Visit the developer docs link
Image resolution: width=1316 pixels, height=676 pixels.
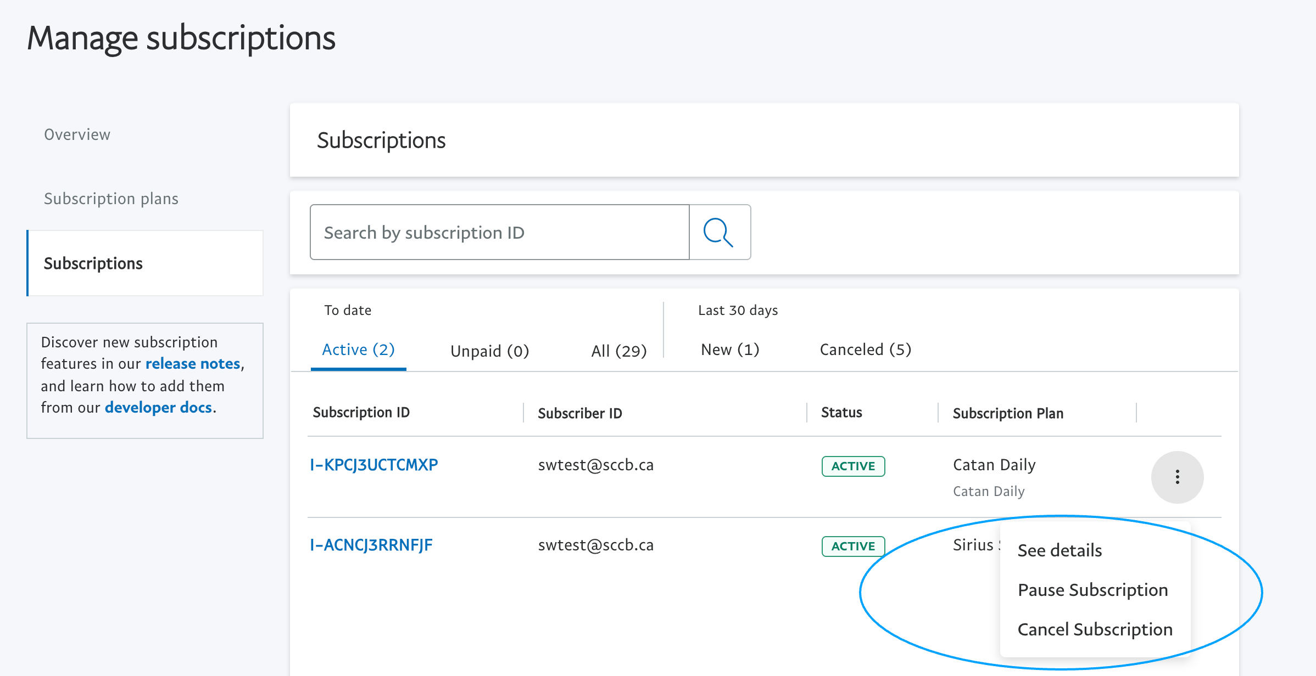(158, 407)
